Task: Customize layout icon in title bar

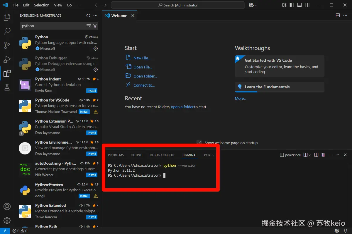Action: point(284,5)
